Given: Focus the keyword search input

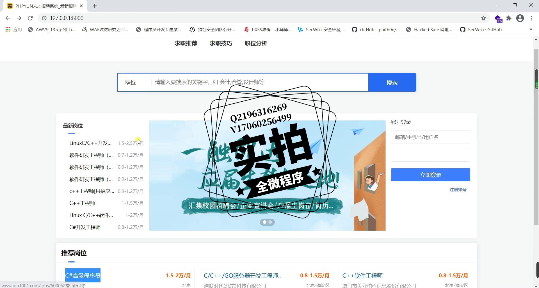Looking at the screenshot, I should (260, 82).
